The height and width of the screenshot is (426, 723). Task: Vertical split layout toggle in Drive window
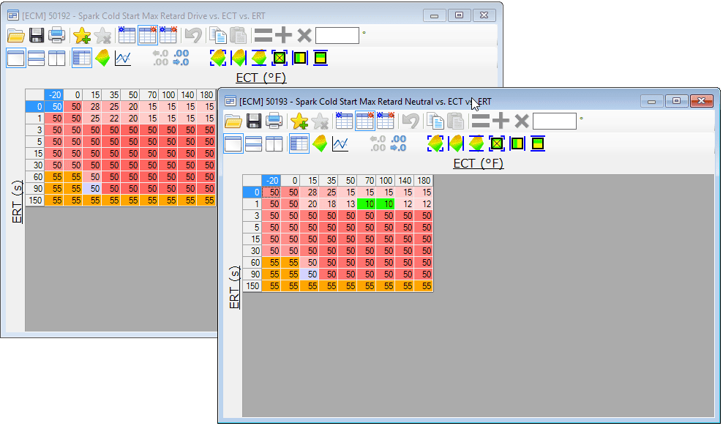pyautogui.click(x=57, y=58)
